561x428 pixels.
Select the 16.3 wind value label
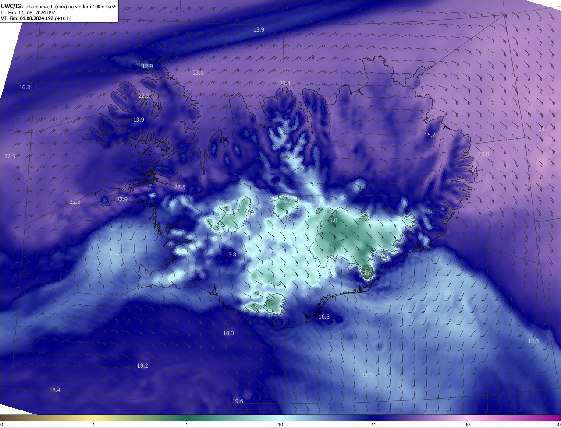pos(25,88)
